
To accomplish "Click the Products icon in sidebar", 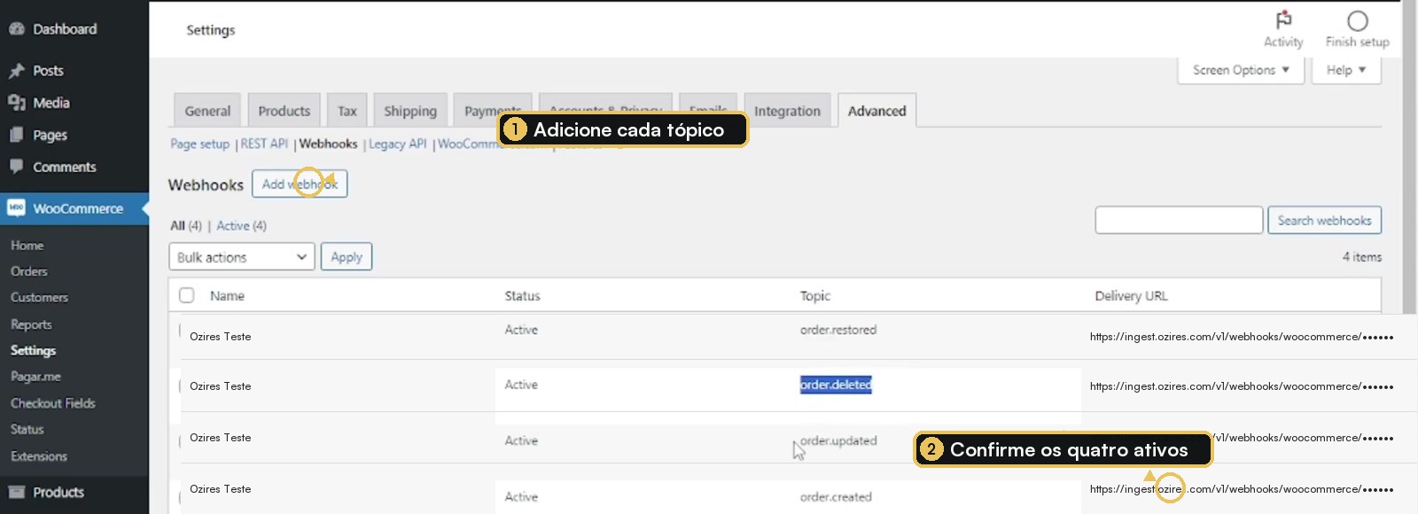I will pos(16,492).
